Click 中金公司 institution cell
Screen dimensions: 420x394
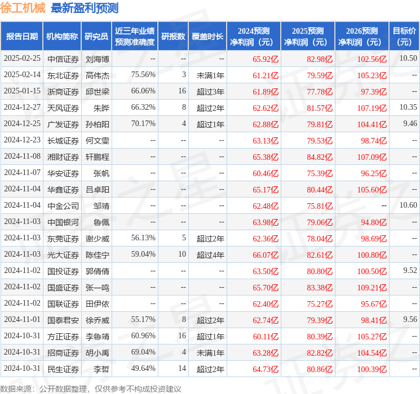tap(63, 206)
